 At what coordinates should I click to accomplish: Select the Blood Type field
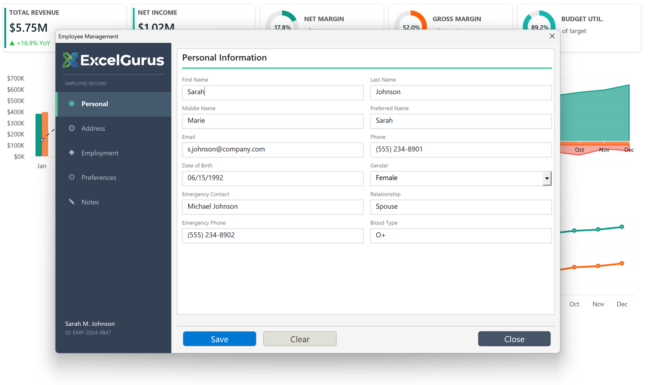point(460,235)
